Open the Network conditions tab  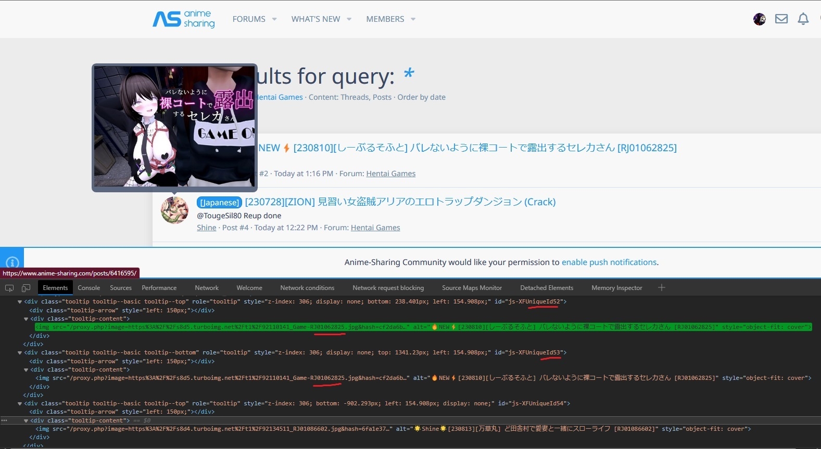[307, 288]
